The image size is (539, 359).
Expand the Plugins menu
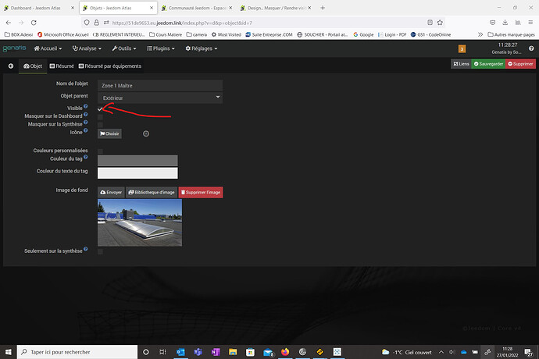tap(161, 48)
